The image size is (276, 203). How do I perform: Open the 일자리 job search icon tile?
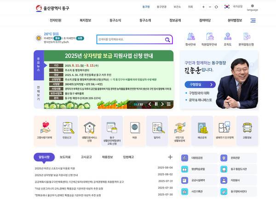(x=157, y=131)
